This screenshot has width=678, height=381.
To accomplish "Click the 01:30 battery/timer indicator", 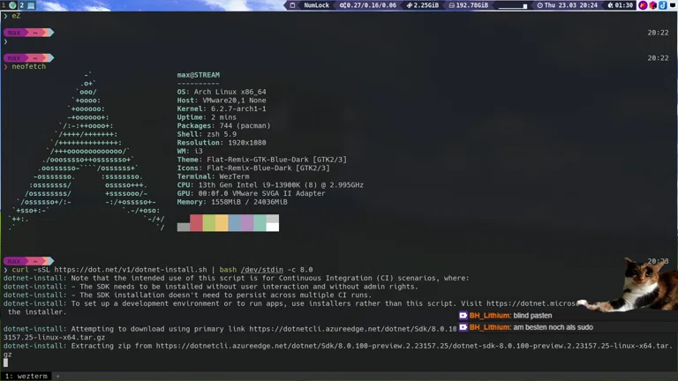I will tap(620, 5).
